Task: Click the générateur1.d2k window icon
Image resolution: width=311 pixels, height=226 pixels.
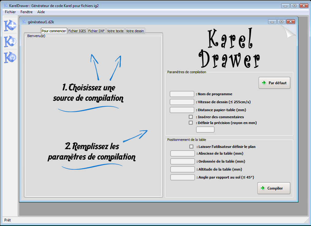Action: coord(24,22)
